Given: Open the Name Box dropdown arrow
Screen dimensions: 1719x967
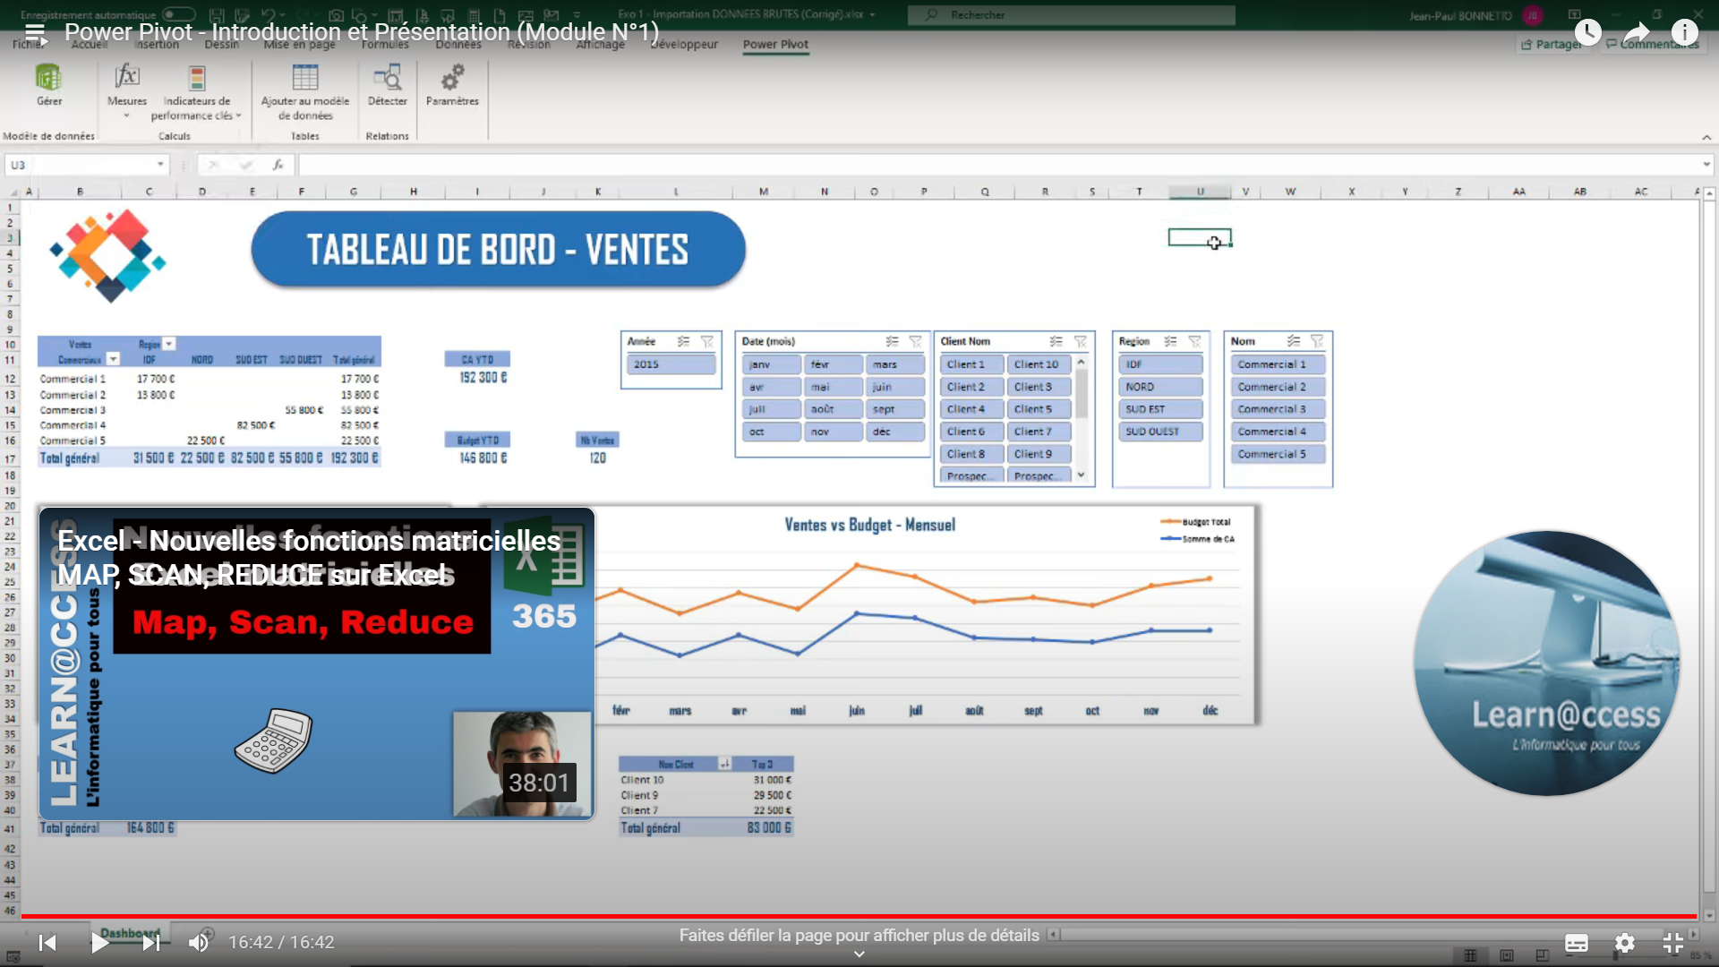Looking at the screenshot, I should pos(160,165).
